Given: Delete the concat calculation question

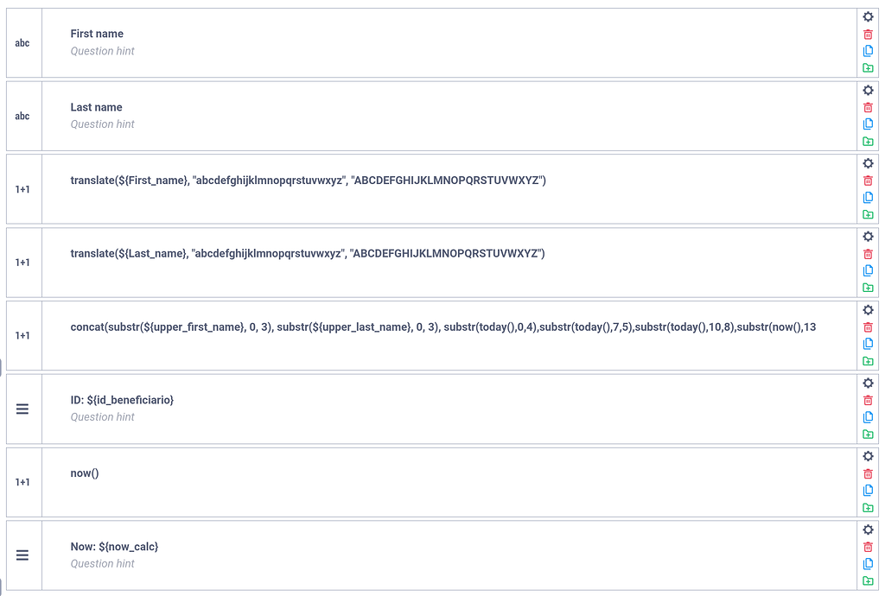Looking at the screenshot, I should pos(868,327).
